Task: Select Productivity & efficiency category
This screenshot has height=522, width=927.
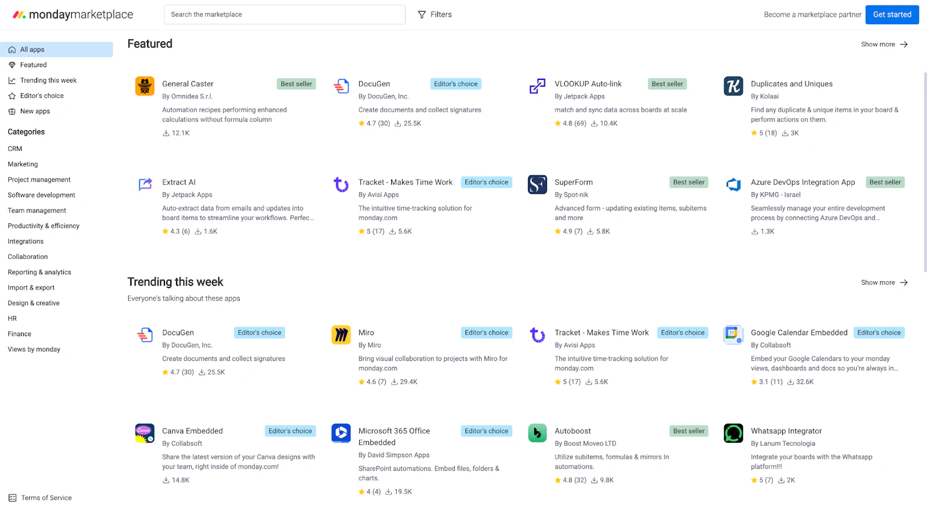Action: pyautogui.click(x=43, y=226)
